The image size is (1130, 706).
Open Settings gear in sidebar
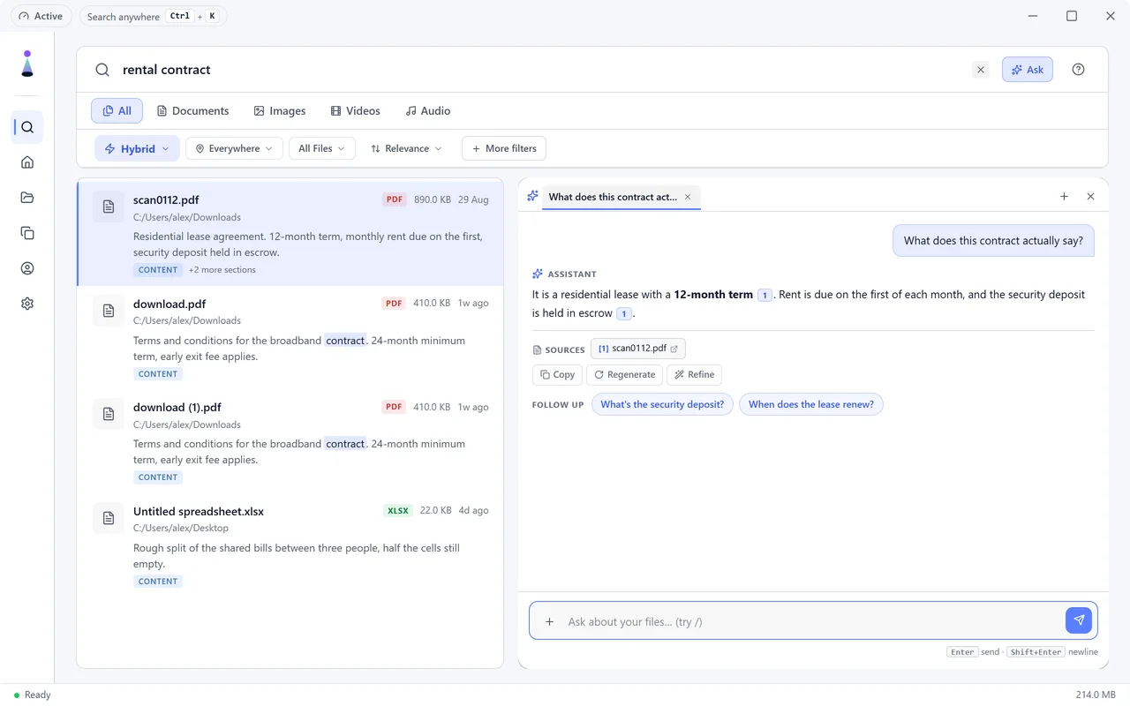(x=27, y=304)
